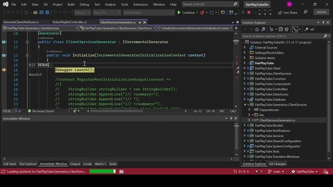Open the Continue button dropdown arrow
333x187 pixels.
pos(197,12)
